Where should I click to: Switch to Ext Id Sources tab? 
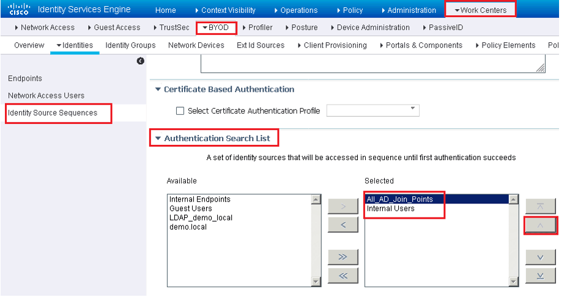(261, 45)
